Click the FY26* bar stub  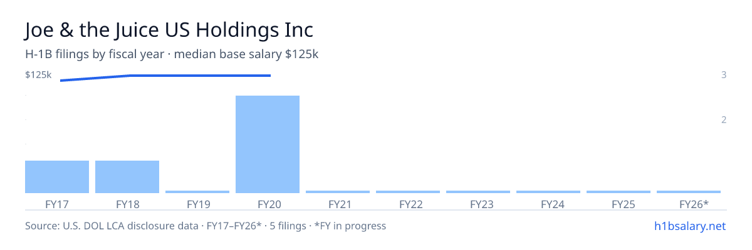[689, 192]
